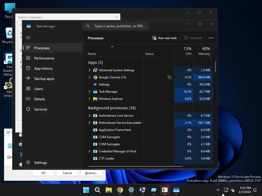This screenshot has height=196, width=262.
Task: Expand the Advanced System Settings process
Action: point(89,70)
